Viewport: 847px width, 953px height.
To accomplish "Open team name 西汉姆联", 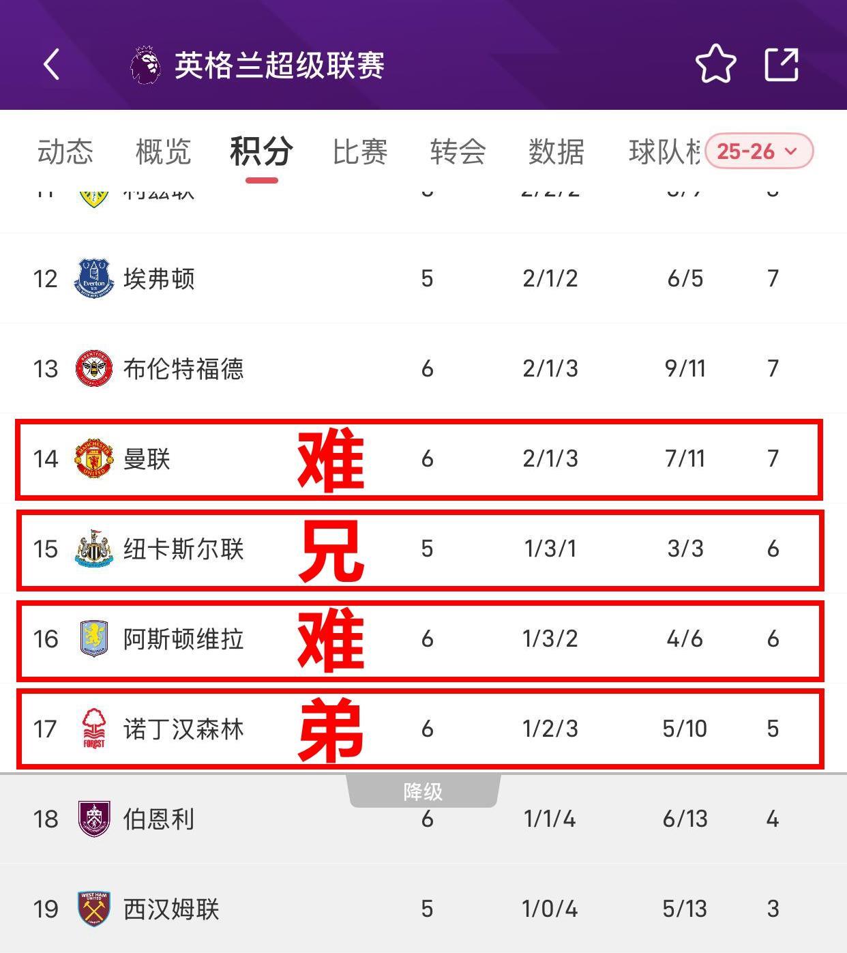I will point(171,909).
